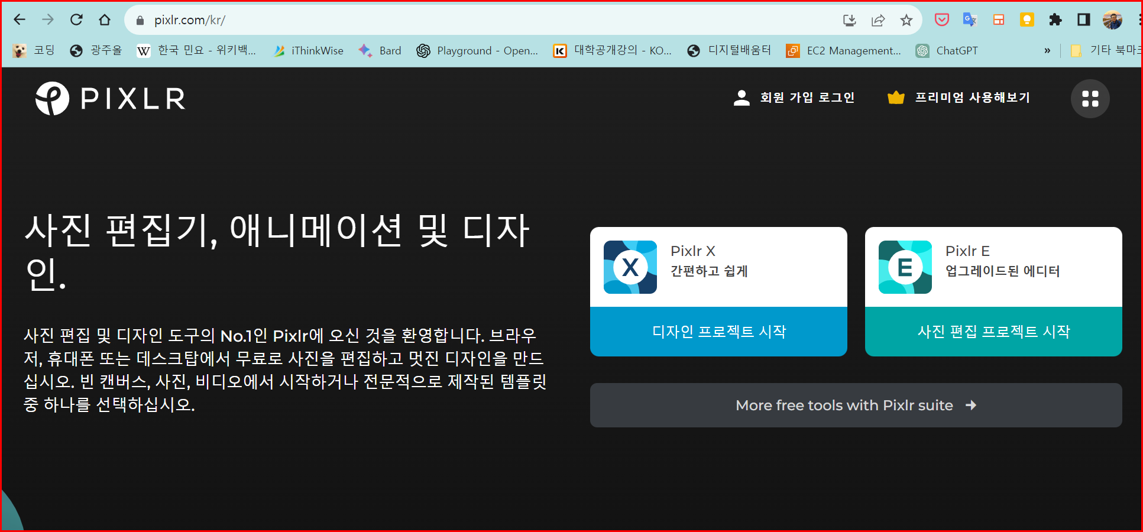Click the Pixlr E app icon

point(905,267)
